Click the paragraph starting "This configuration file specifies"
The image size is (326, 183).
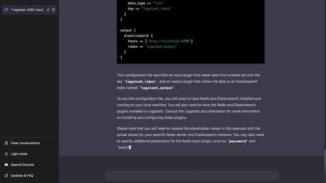coord(188,81)
